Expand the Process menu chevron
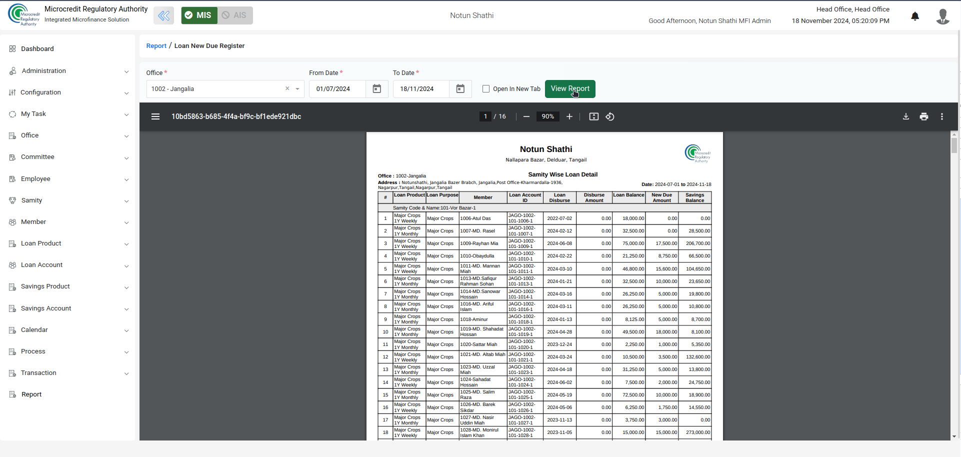Image resolution: width=961 pixels, height=457 pixels. click(x=126, y=352)
